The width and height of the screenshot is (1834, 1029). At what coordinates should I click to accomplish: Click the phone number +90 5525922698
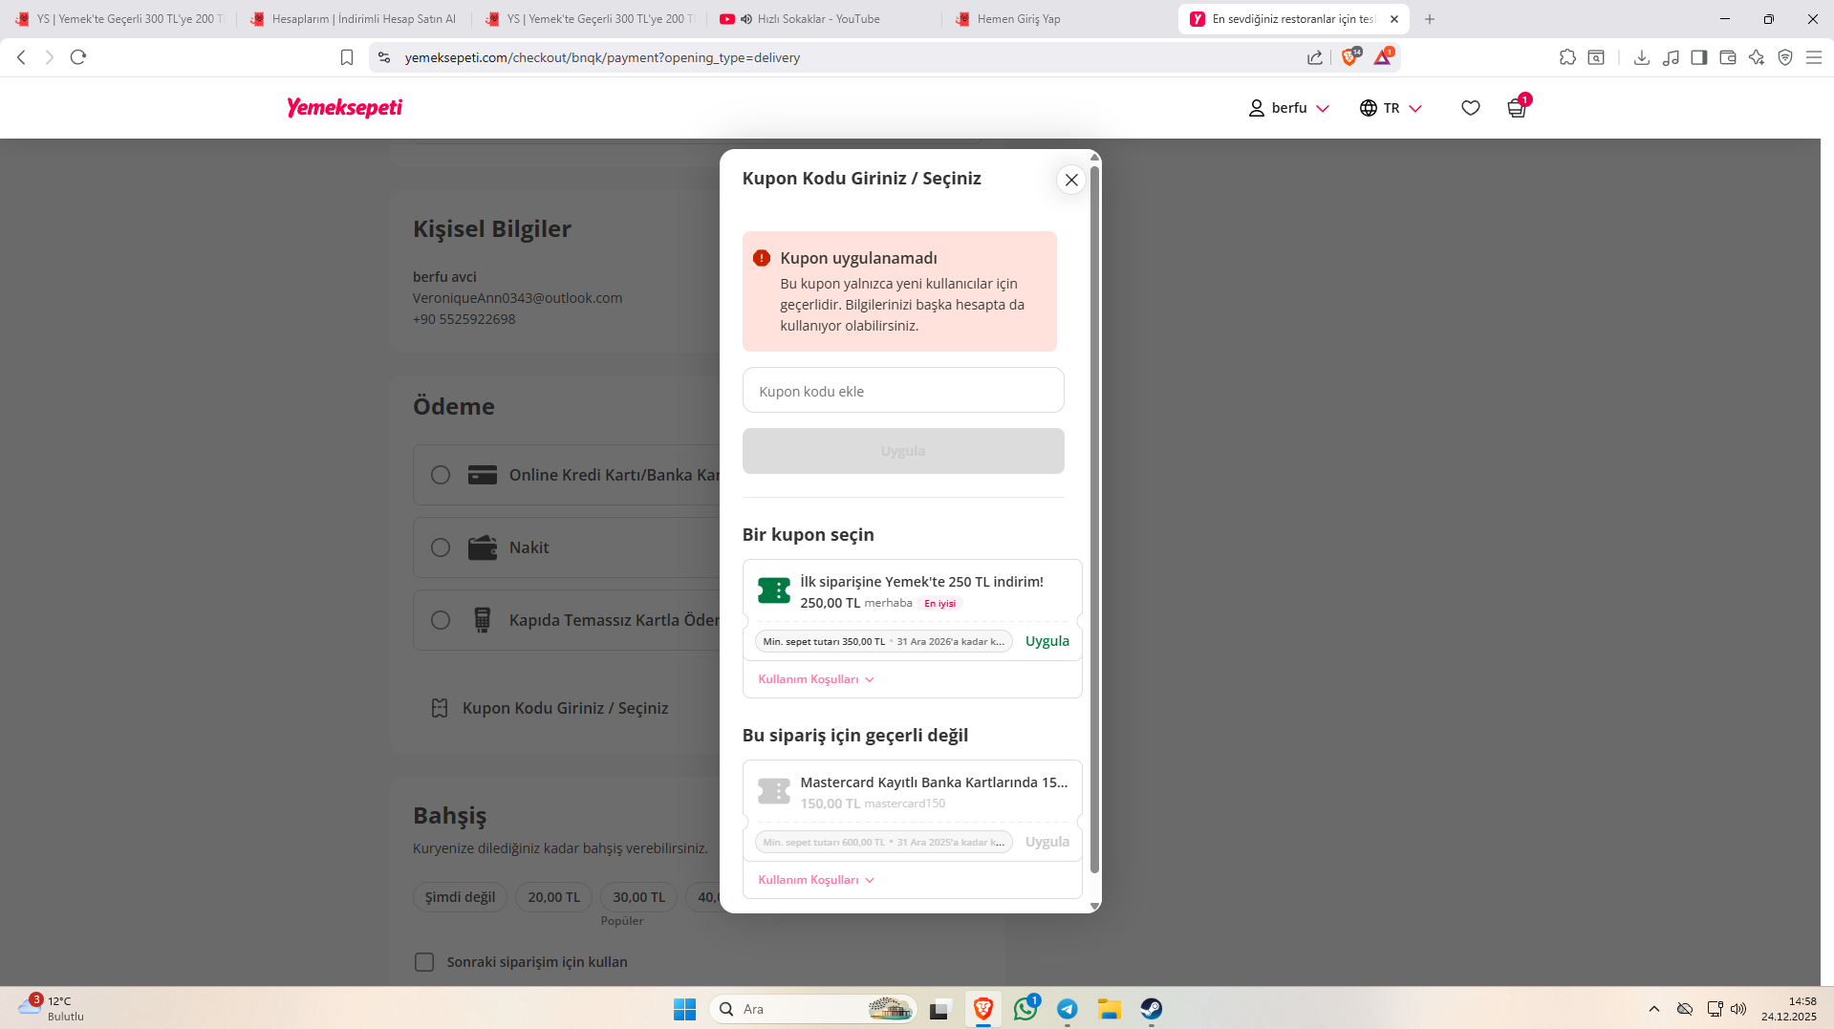[x=464, y=319]
